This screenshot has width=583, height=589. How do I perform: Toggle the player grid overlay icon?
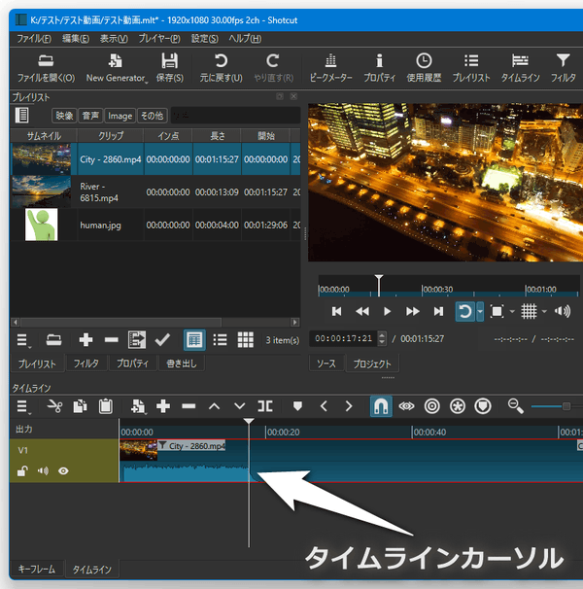529,311
